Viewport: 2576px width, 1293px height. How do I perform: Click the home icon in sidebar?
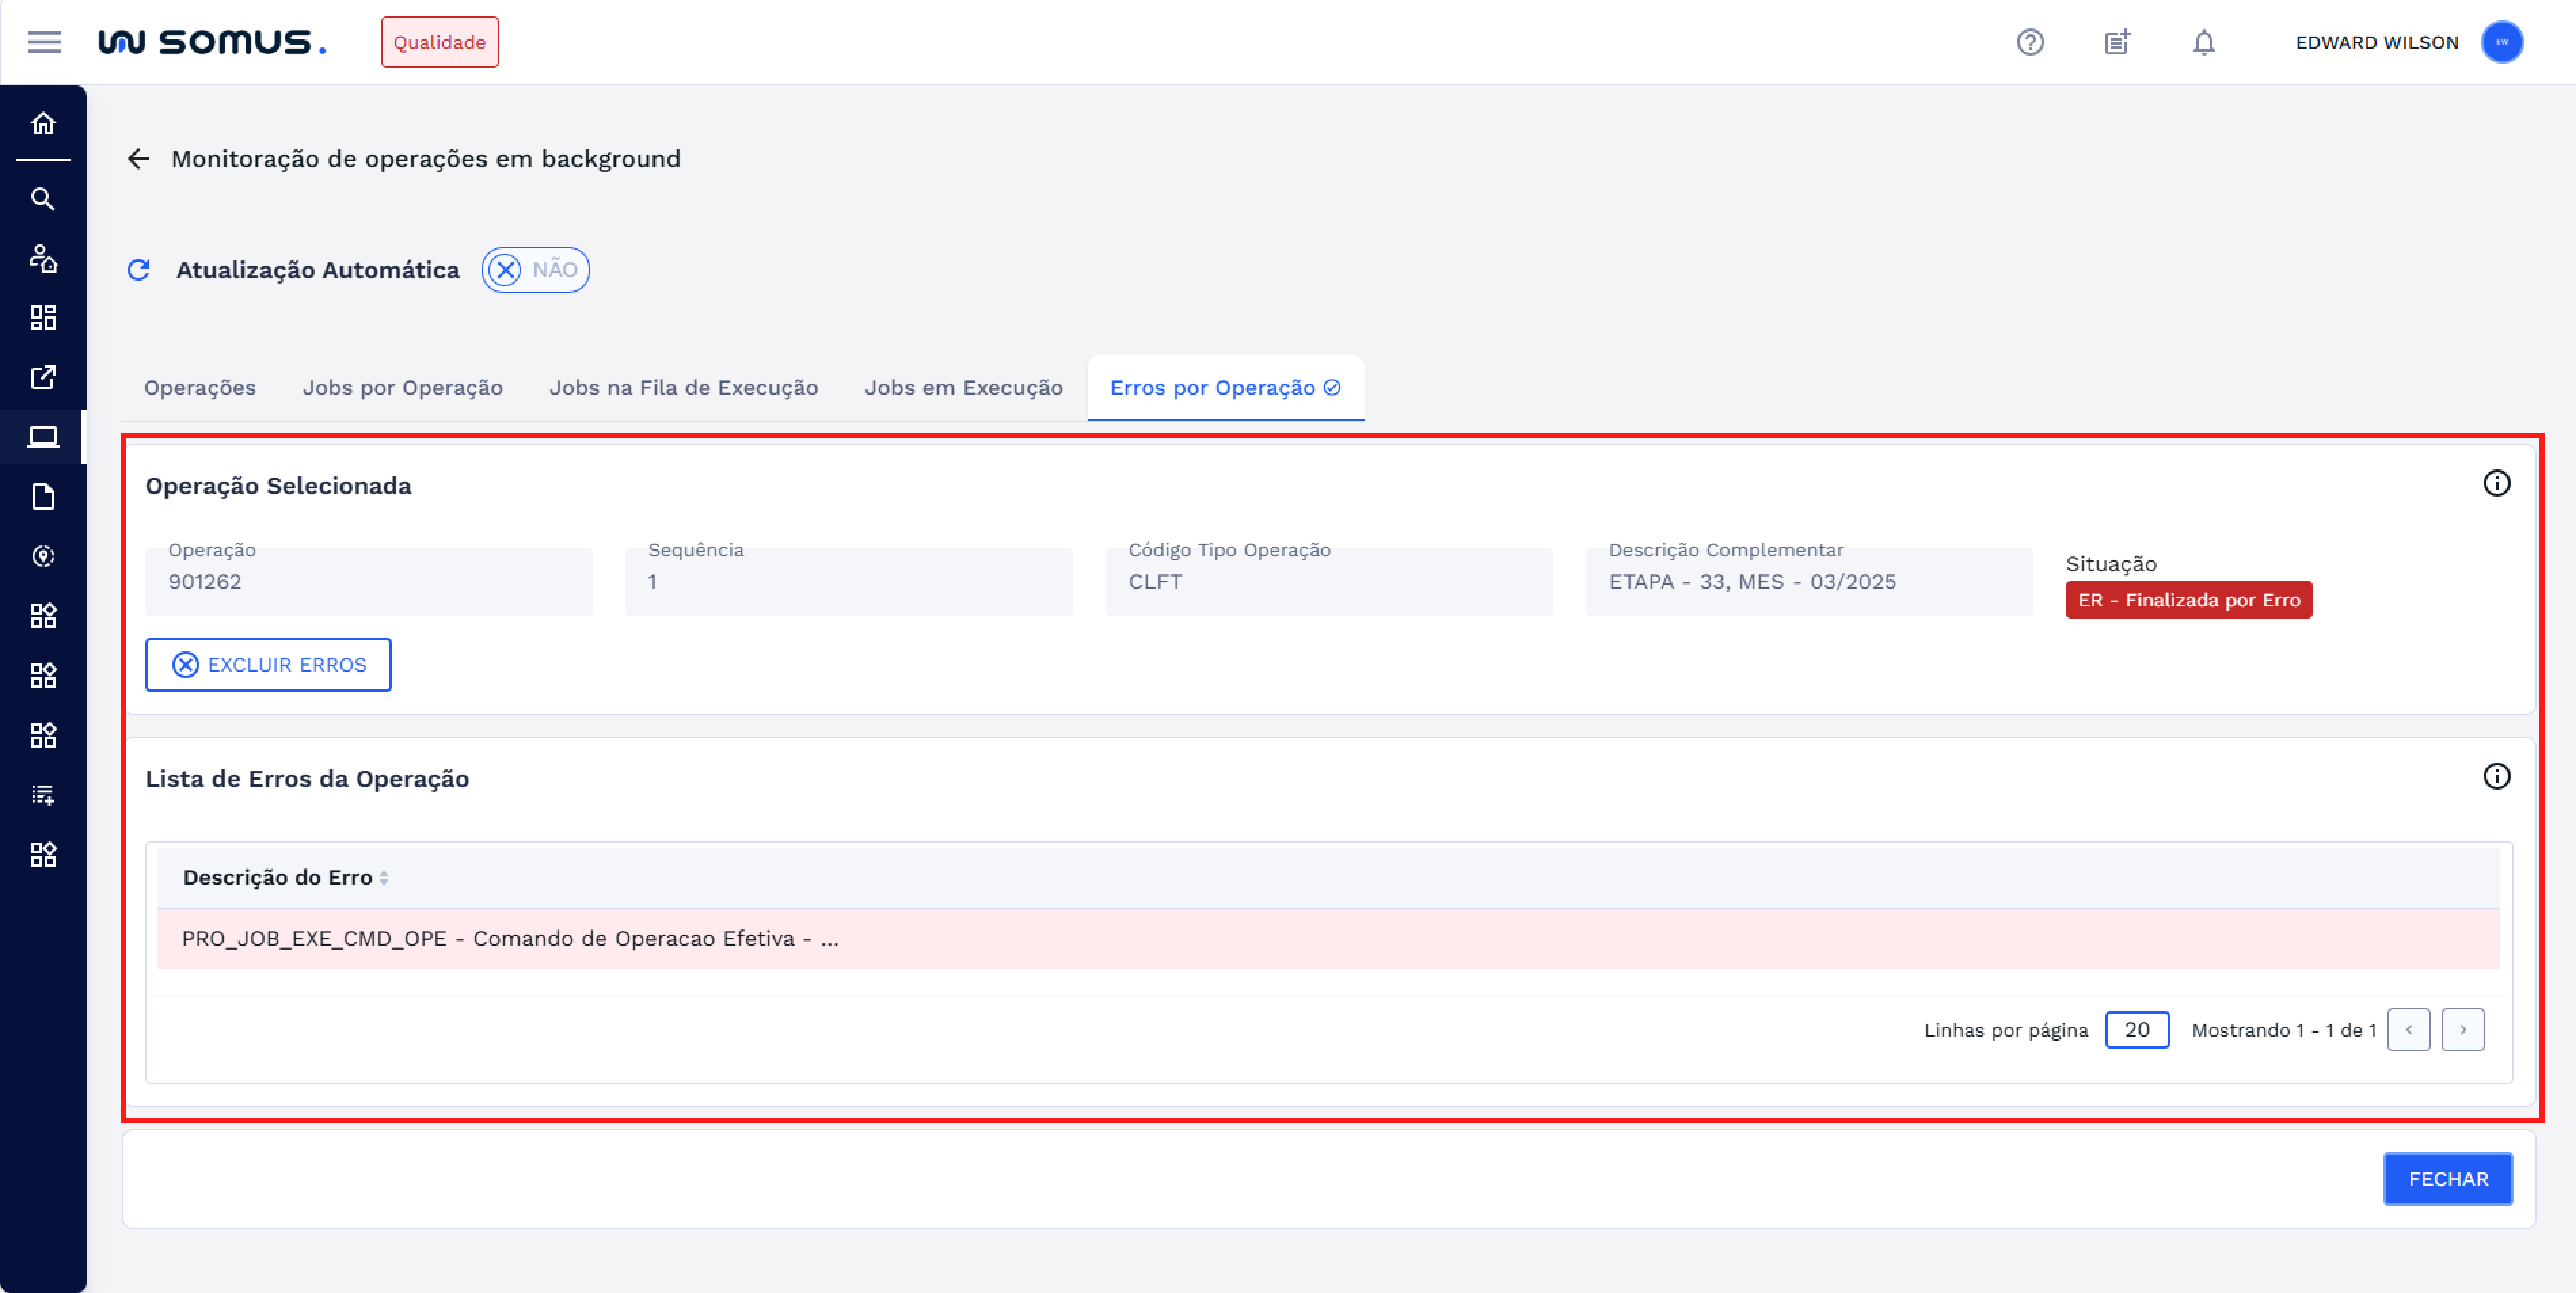pos(43,123)
